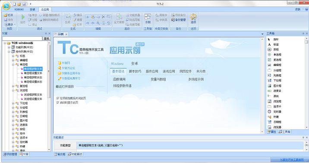
Task: Open the 插件应用 examples tab
Action: coord(152,71)
